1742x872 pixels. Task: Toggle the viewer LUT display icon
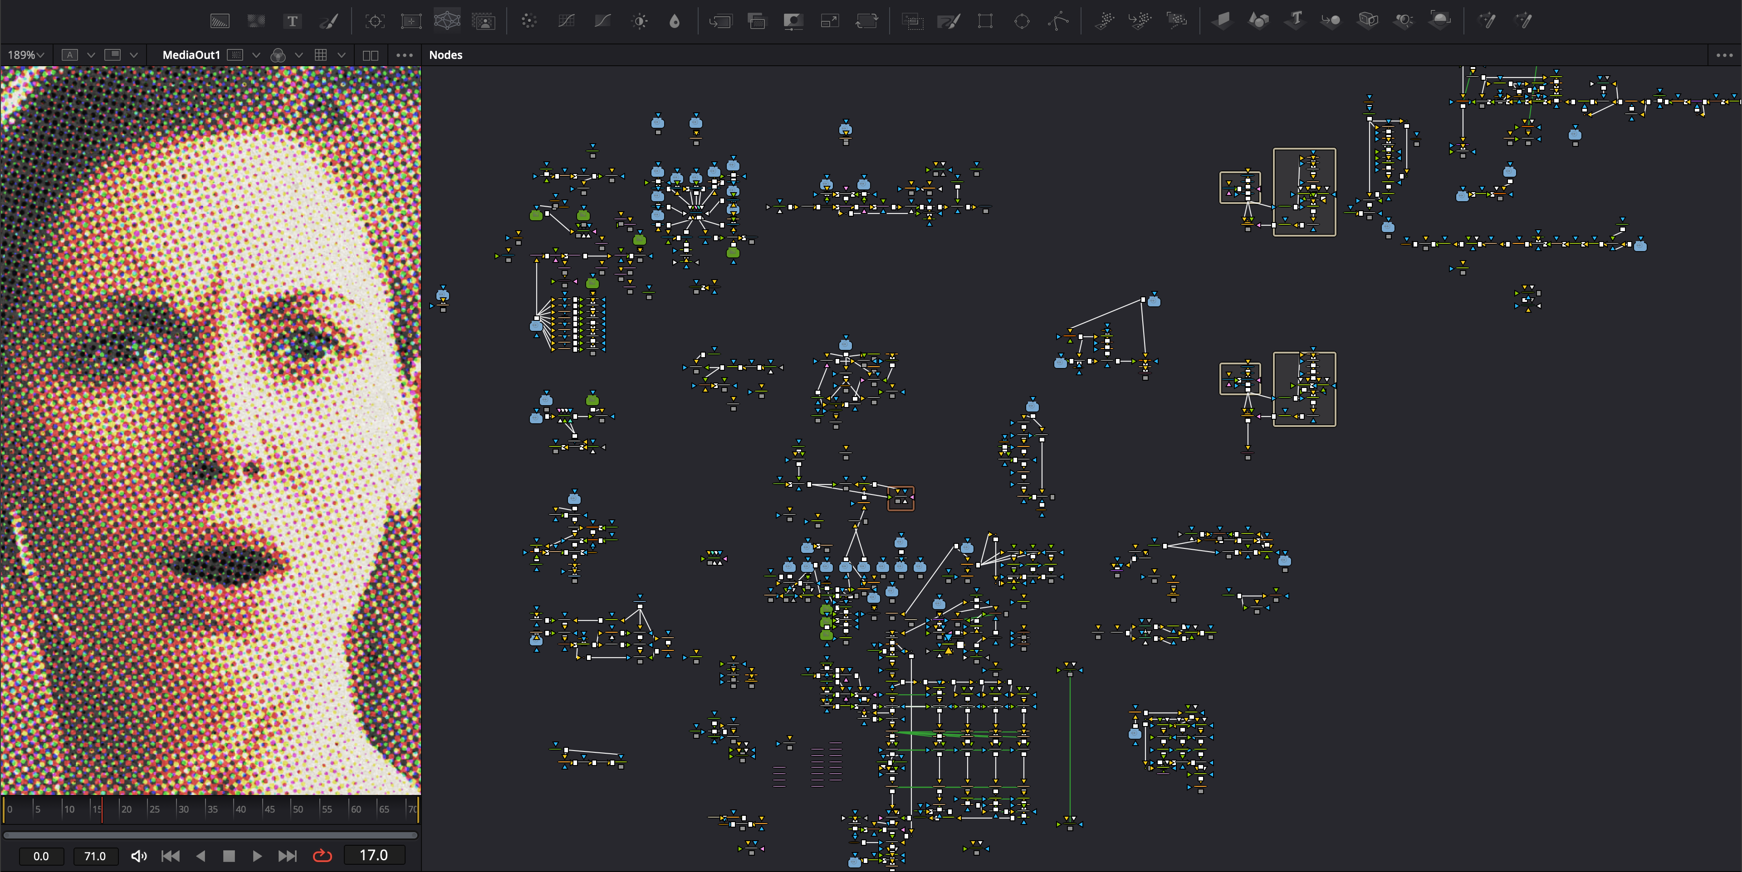(112, 55)
